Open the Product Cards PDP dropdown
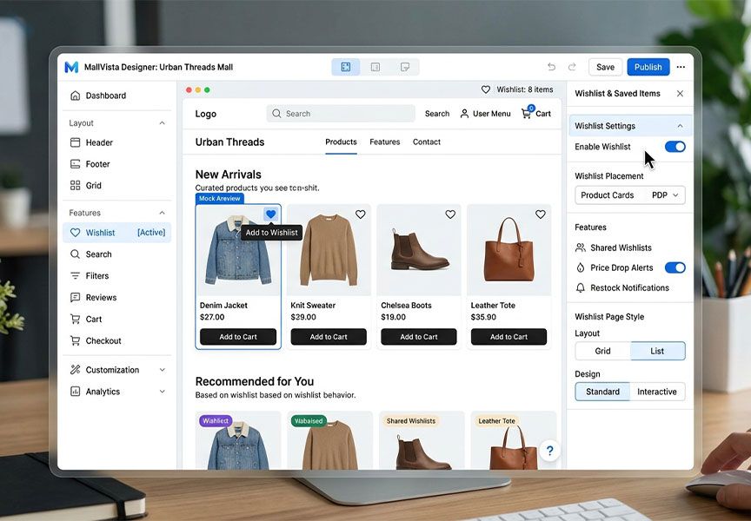The width and height of the screenshot is (751, 521). tap(630, 195)
